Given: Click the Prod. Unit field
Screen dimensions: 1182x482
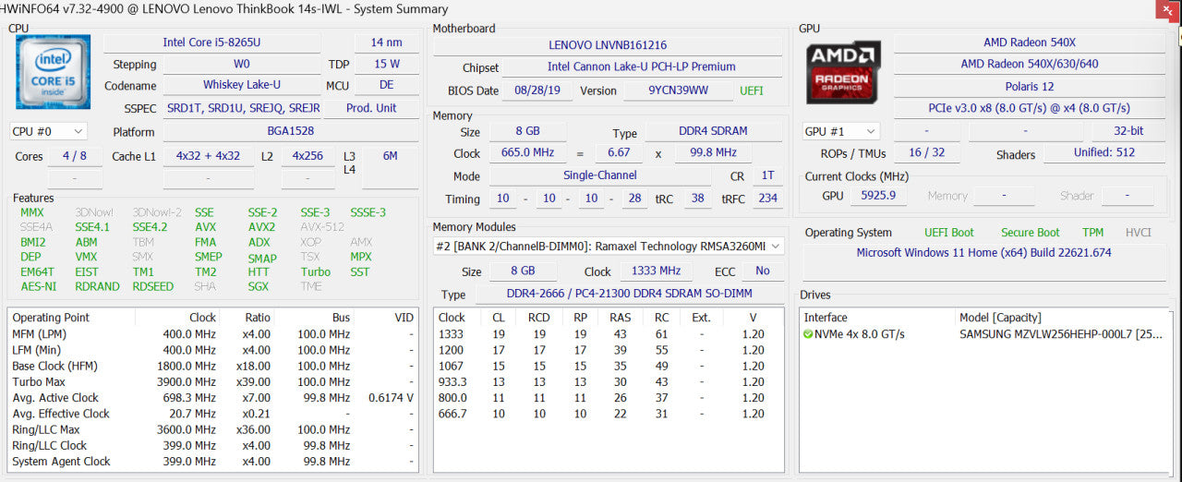Looking at the screenshot, I should [371, 108].
